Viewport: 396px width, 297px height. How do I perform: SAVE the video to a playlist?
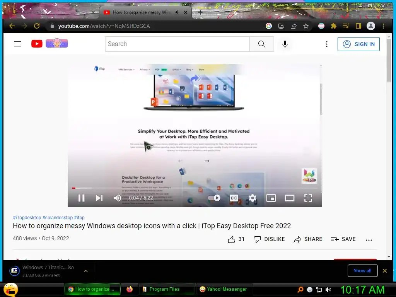(x=343, y=239)
